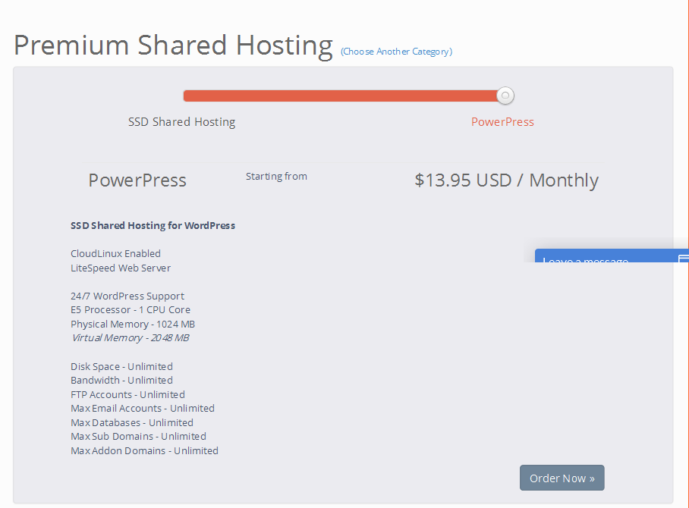This screenshot has width=689, height=508.
Task: Click the PowerPress plan title
Action: click(137, 180)
